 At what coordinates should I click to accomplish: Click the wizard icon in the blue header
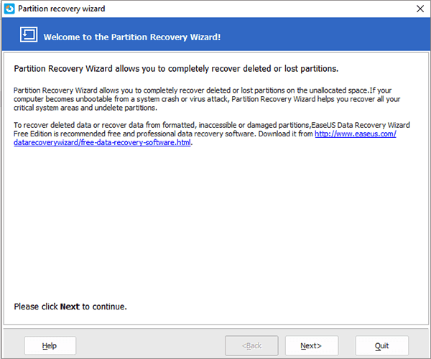point(28,35)
